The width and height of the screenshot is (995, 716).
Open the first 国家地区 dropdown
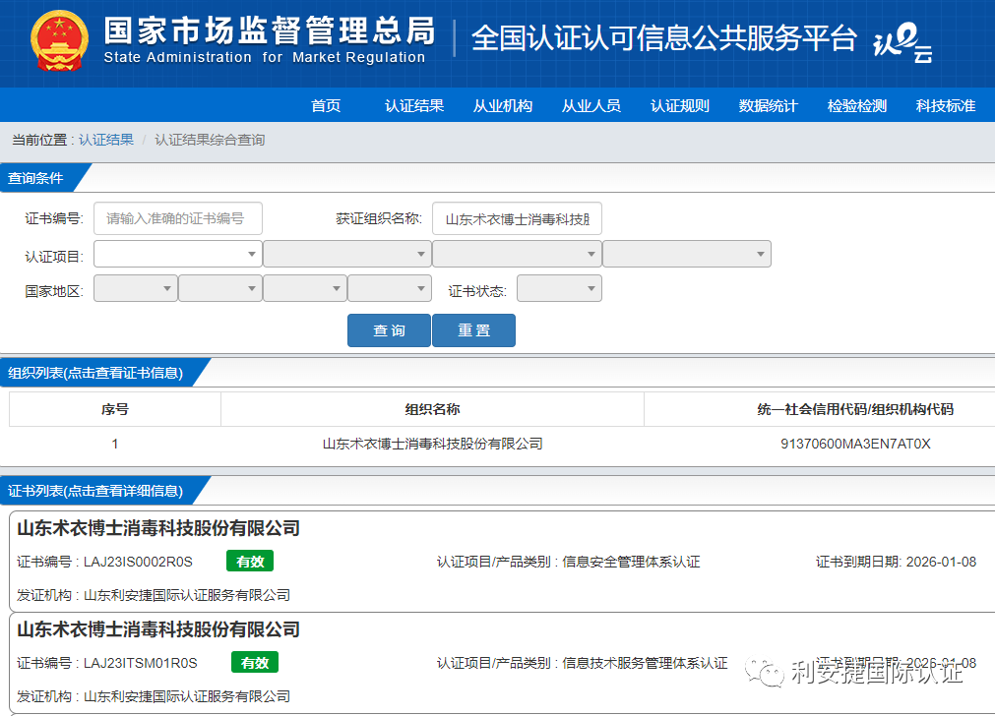[x=136, y=288]
